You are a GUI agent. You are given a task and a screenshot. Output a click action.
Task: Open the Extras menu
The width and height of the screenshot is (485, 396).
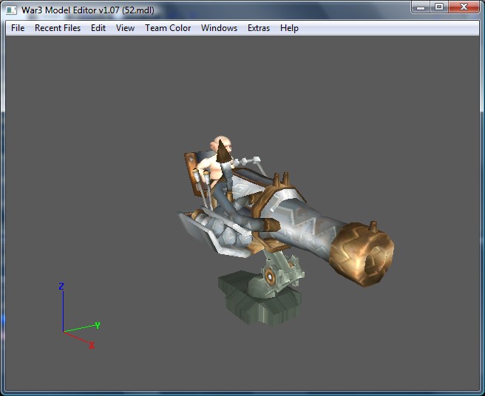[259, 28]
